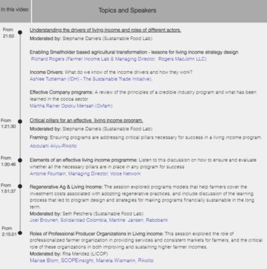This screenshot has width=267, height=269.
Task: Click the 2:15:01 timeline dot
Action: [20, 233]
